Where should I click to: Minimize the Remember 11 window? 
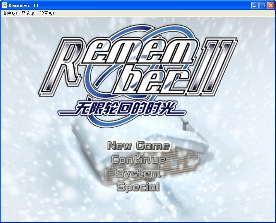pos(255,5)
